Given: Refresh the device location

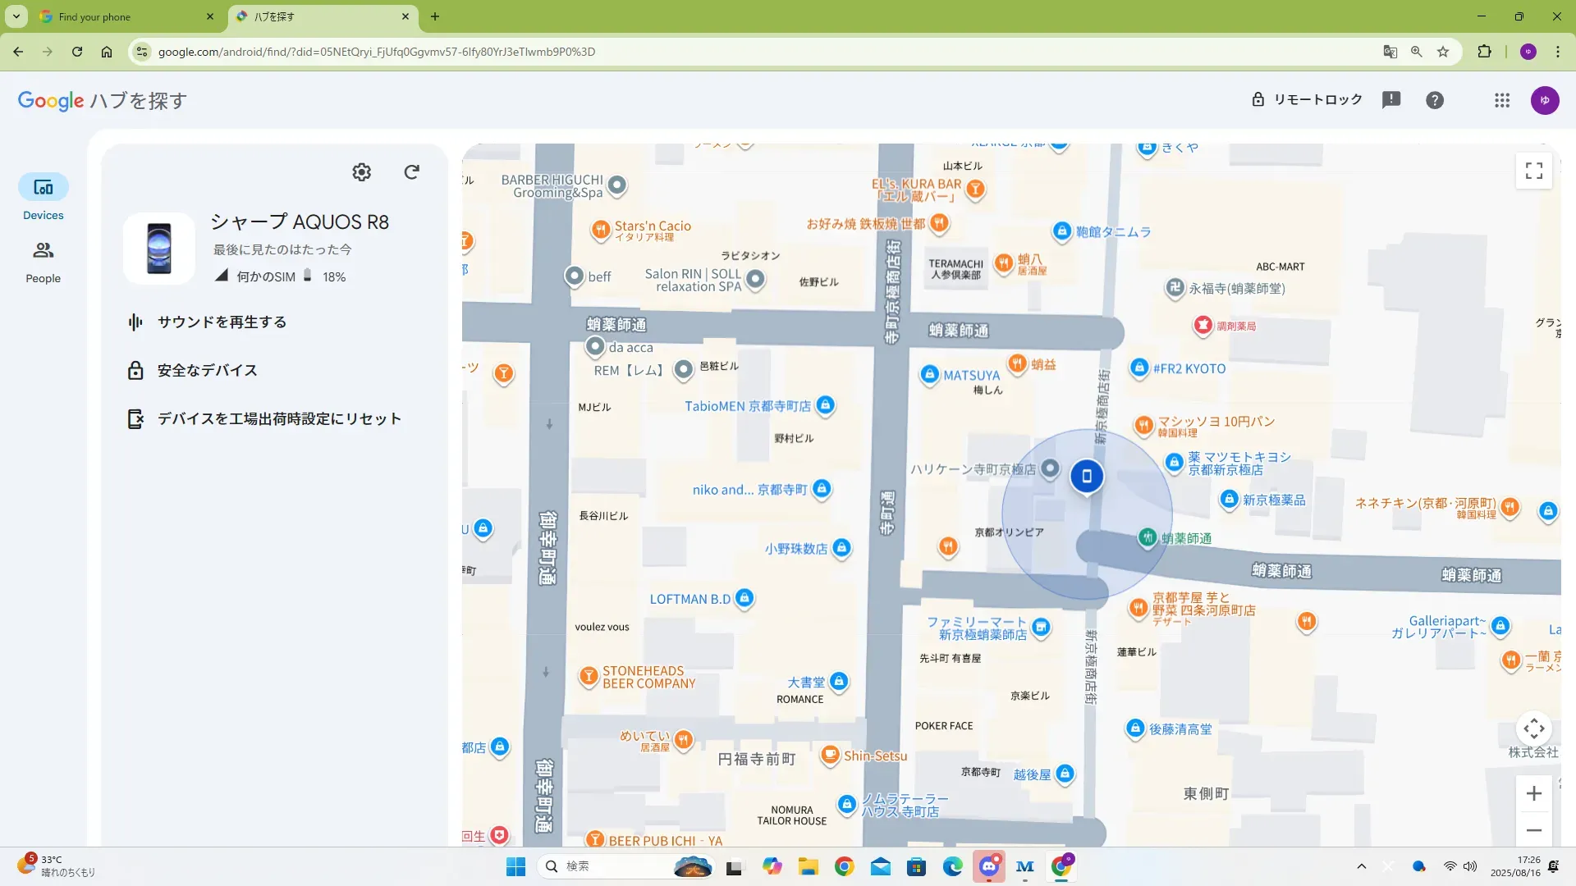Looking at the screenshot, I should click(412, 172).
